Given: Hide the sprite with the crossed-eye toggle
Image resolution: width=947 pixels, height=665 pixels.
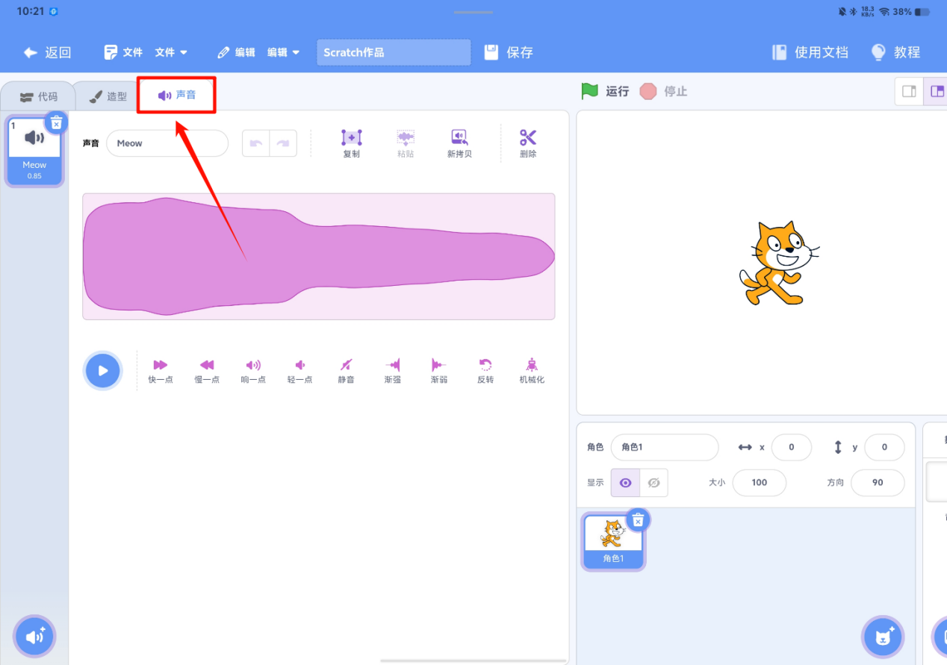Looking at the screenshot, I should (653, 482).
